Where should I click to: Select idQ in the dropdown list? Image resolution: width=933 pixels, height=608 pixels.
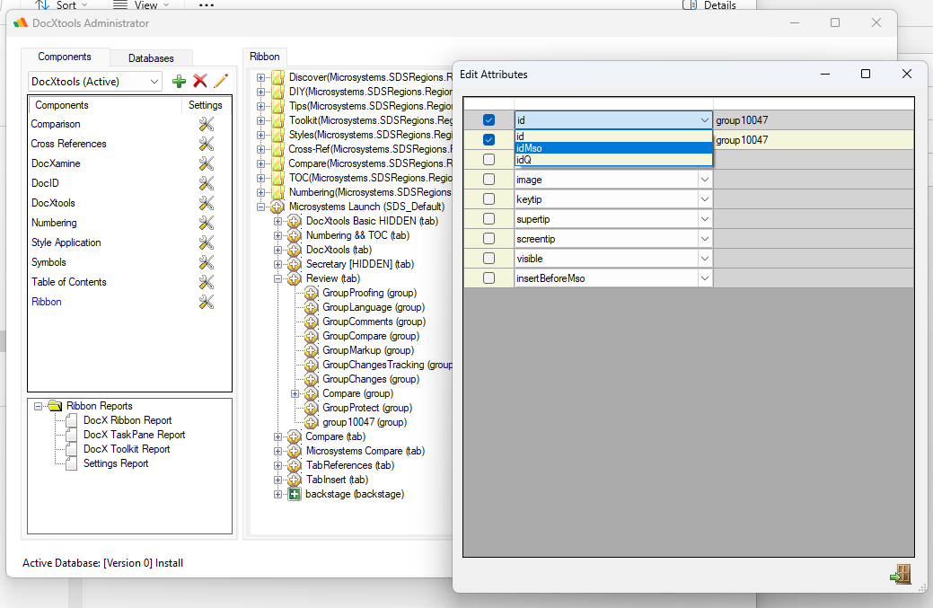[x=613, y=160]
